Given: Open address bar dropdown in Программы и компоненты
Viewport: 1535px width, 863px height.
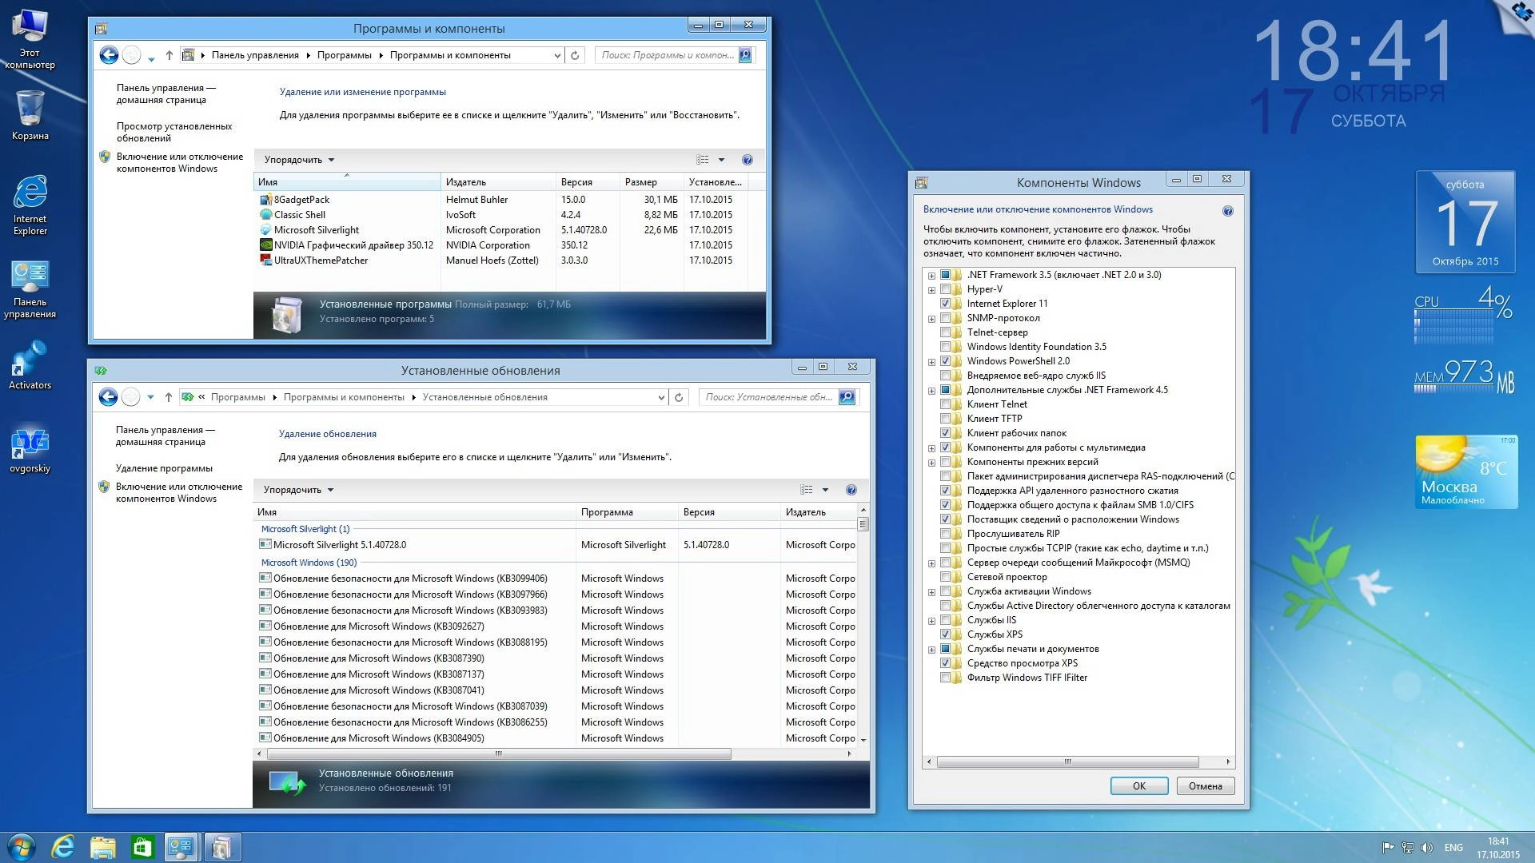Looking at the screenshot, I should (x=557, y=55).
